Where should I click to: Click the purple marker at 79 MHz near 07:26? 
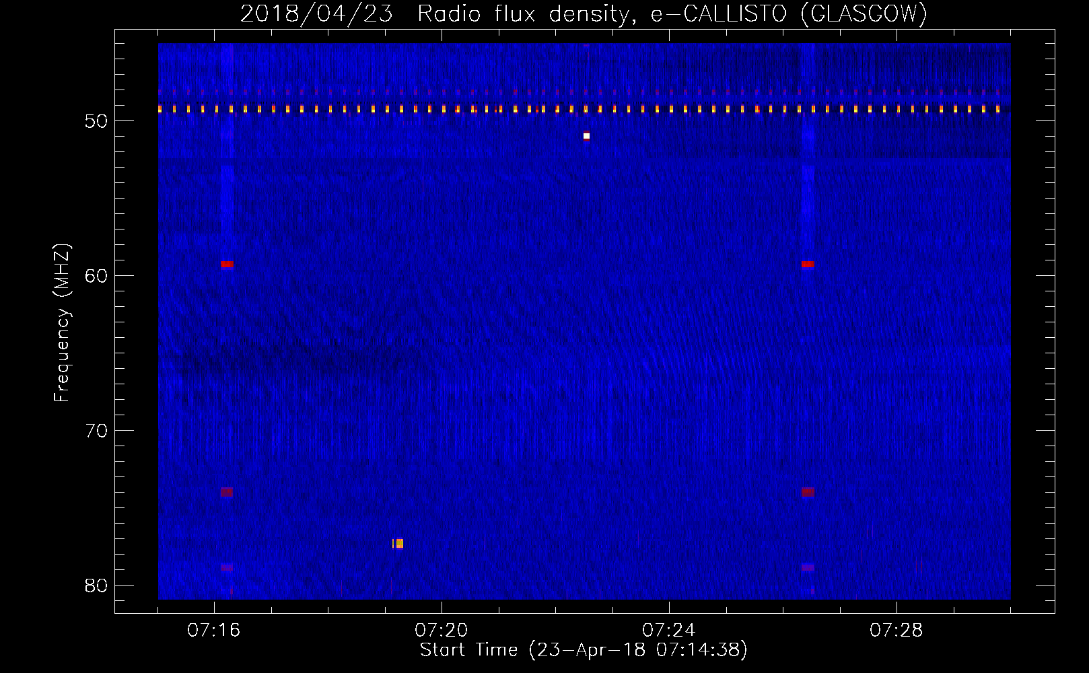tap(808, 567)
